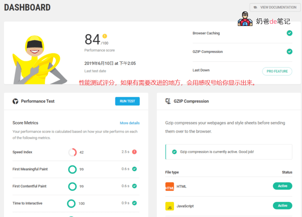
Task: Click the Performance Test gauge icon
Action: [15, 101]
